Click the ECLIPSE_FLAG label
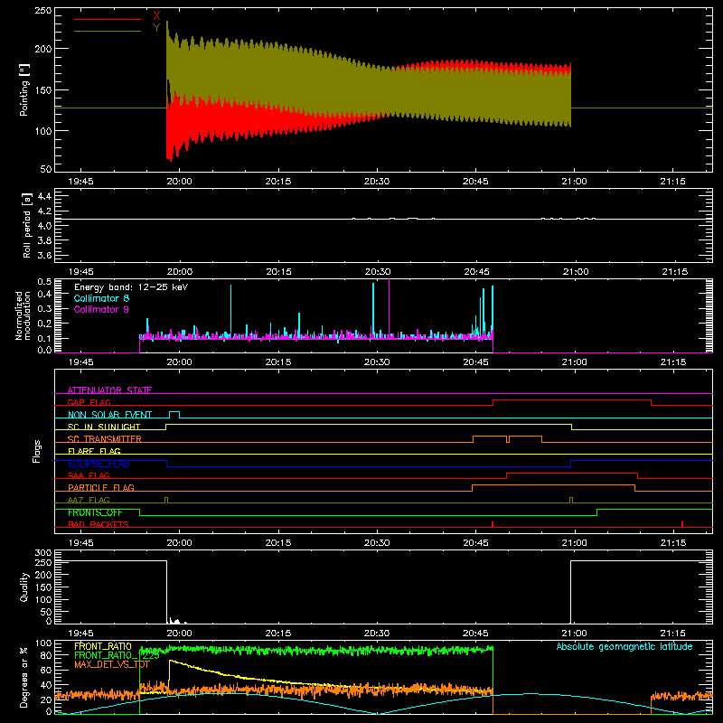 coord(99,464)
